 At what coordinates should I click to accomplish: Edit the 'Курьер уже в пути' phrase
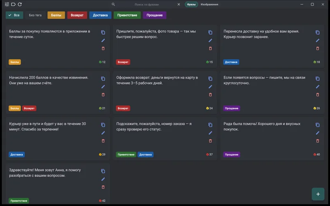[x=103, y=133]
